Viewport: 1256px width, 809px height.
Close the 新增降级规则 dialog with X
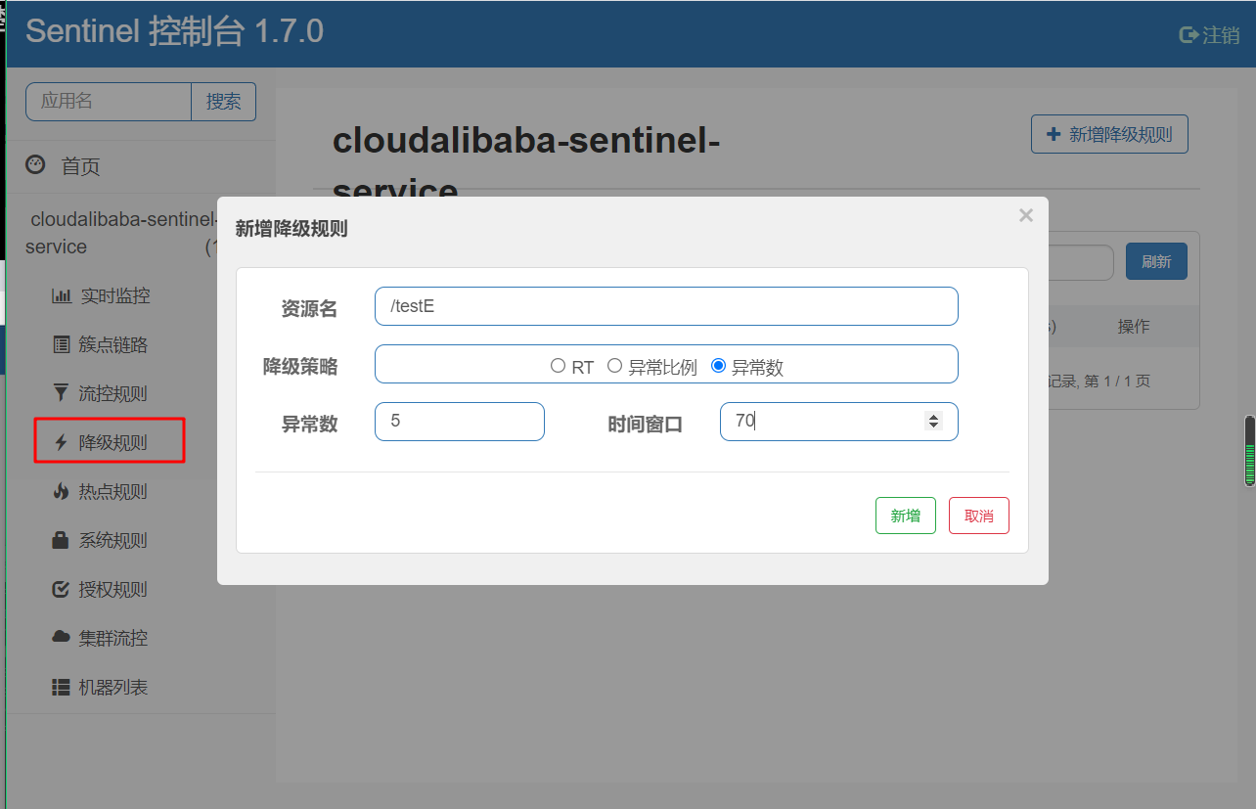[1026, 215]
